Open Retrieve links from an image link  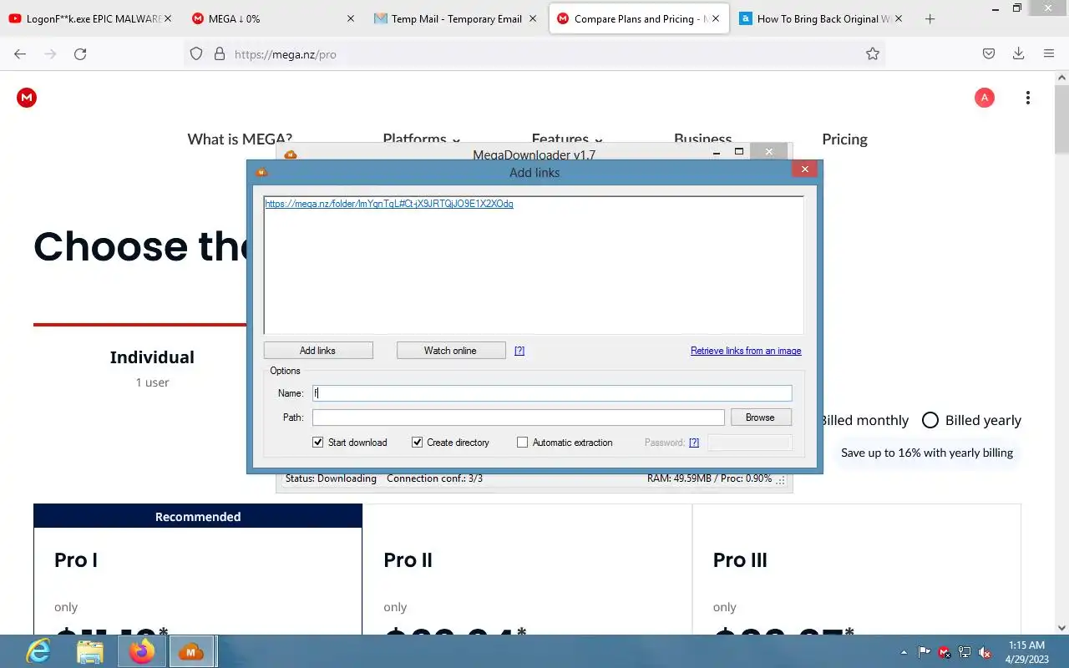pos(746,351)
